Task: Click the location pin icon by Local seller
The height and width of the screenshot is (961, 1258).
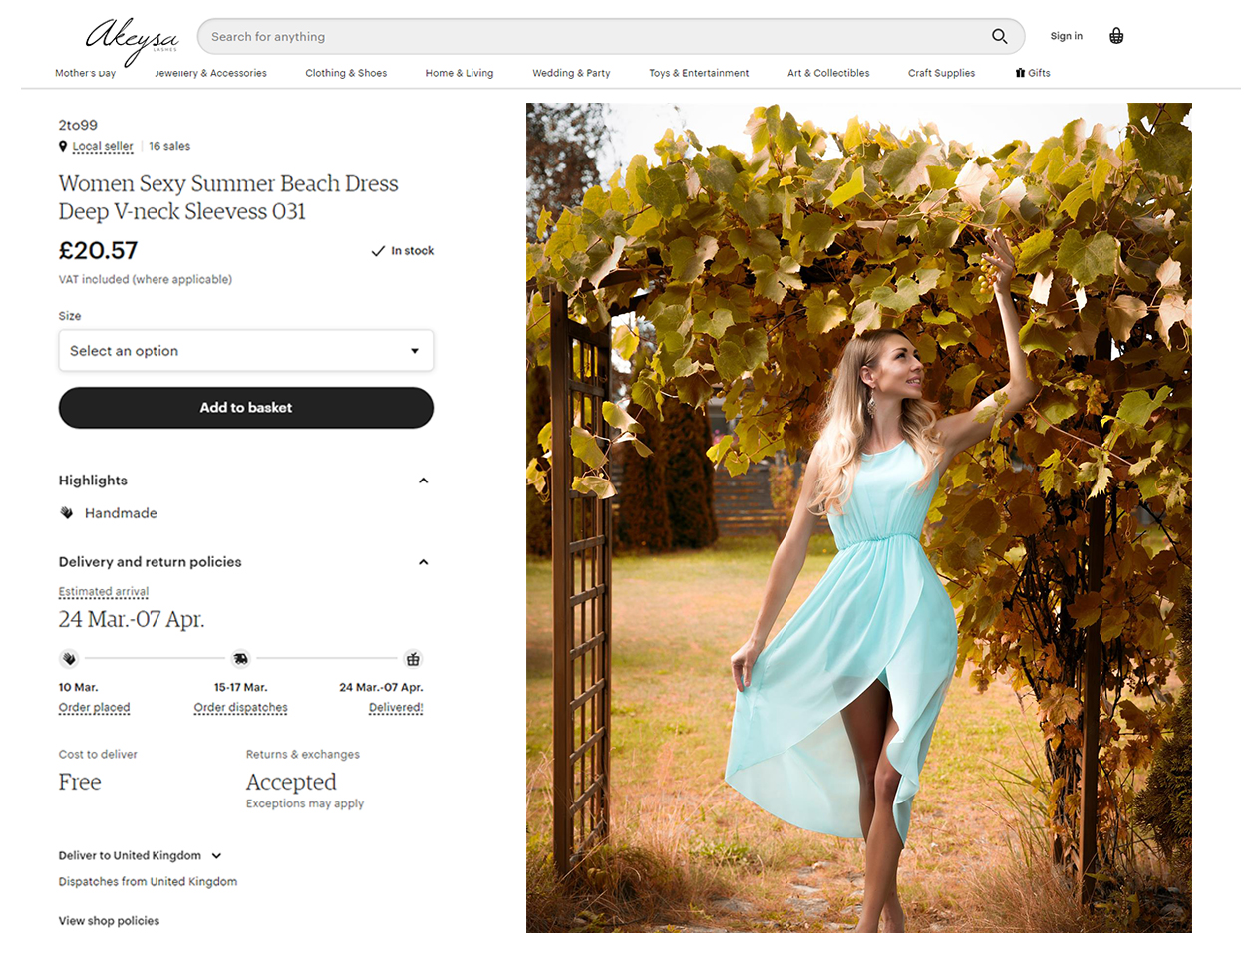Action: [63, 146]
